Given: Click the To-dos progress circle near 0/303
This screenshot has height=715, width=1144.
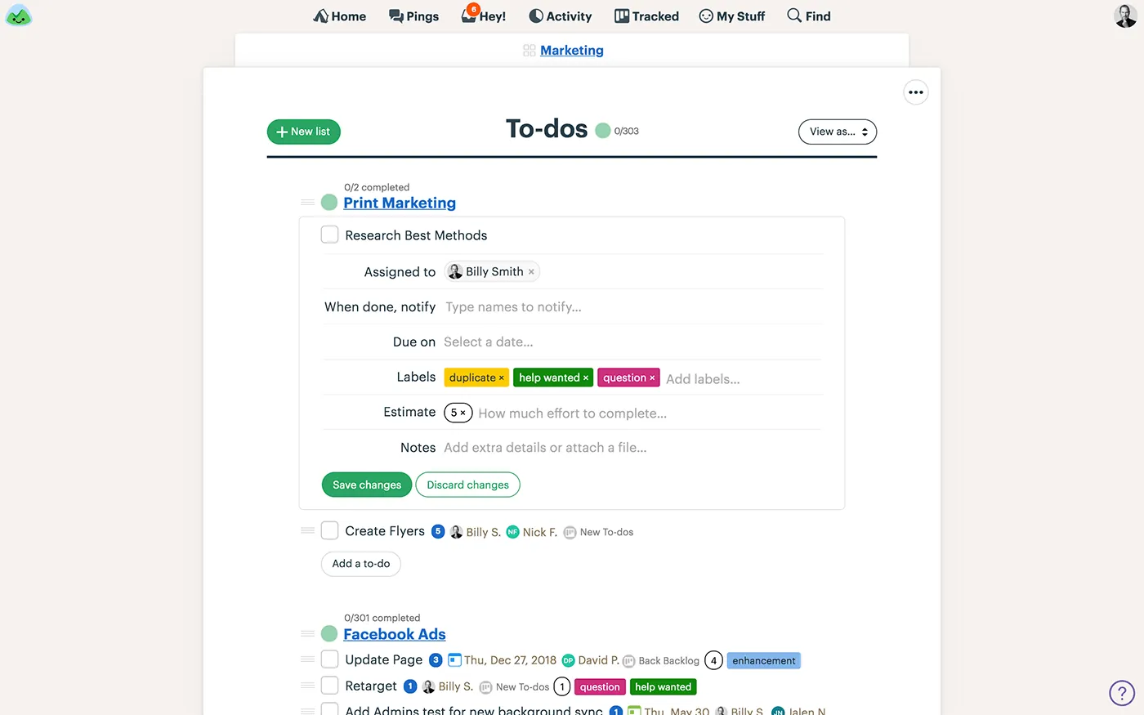Looking at the screenshot, I should [603, 131].
